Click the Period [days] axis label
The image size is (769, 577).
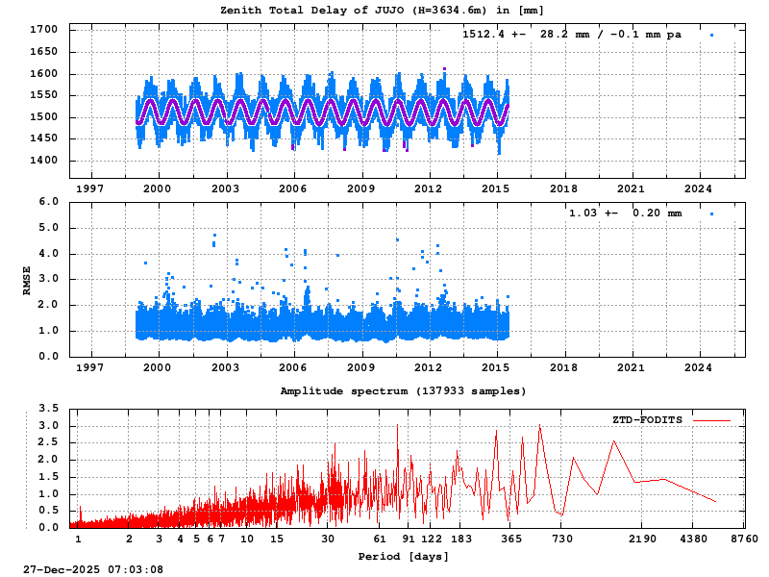coord(404,556)
